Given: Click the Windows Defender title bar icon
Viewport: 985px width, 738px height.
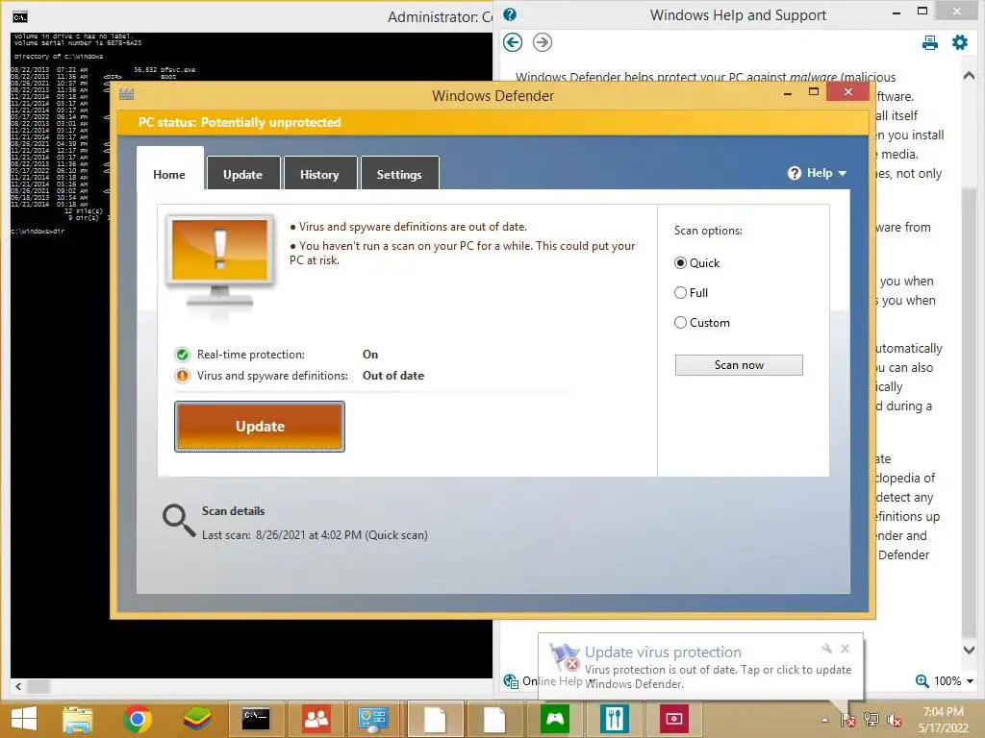Looking at the screenshot, I should [126, 95].
